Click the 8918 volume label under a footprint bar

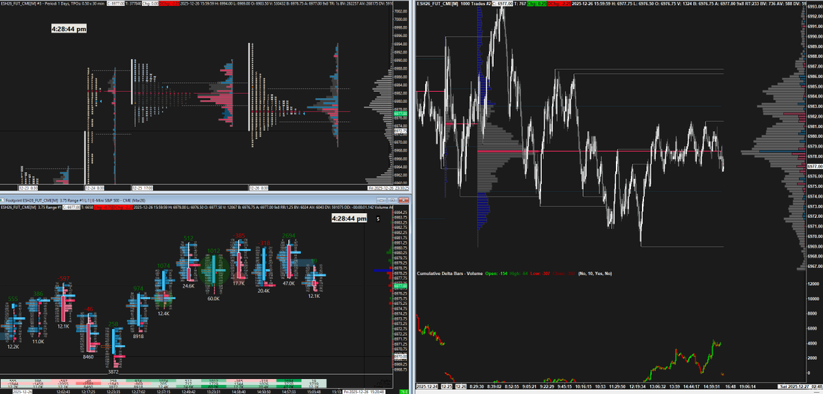click(x=138, y=336)
